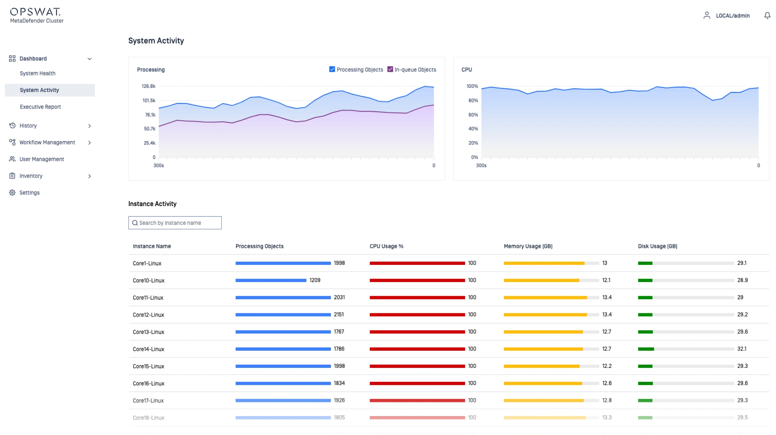Open the Executive Report page
Viewport: 776px width, 435px height.
pyautogui.click(x=40, y=107)
